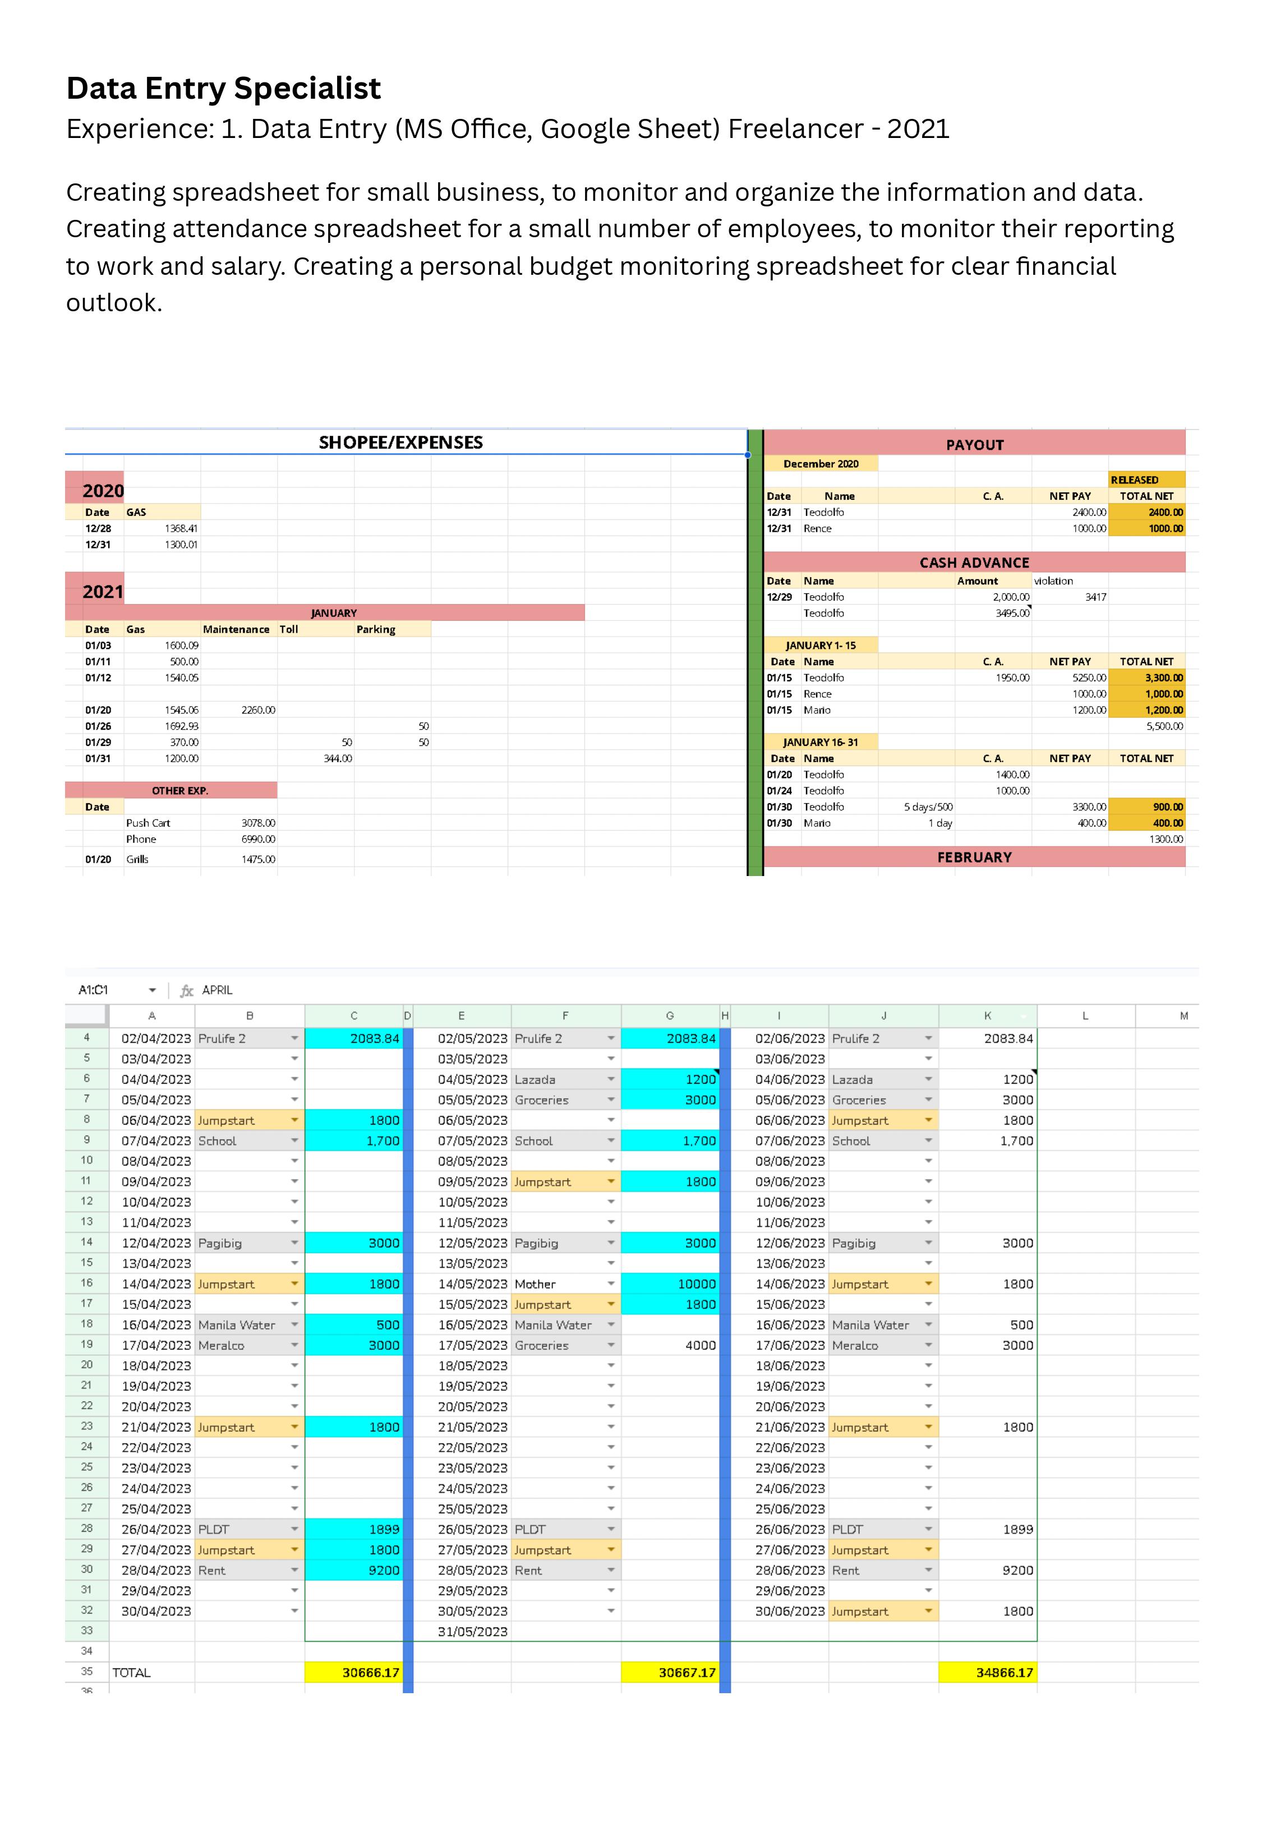Select column J header
This screenshot has height=1839, width=1262.
click(884, 1016)
